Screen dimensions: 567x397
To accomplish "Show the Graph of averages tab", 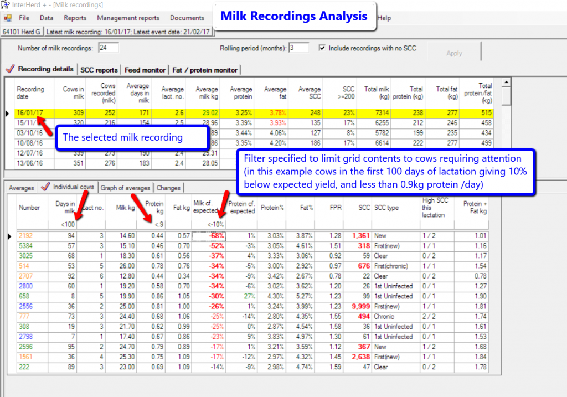I will click(x=125, y=188).
